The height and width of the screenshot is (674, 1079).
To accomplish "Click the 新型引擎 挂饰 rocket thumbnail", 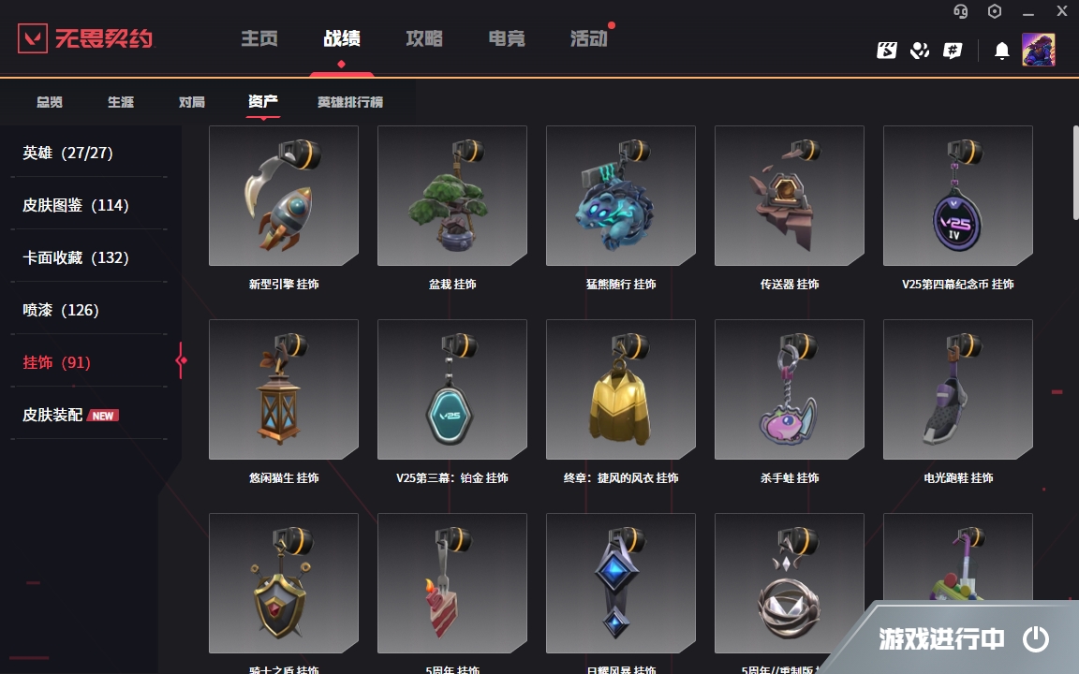I will point(284,196).
